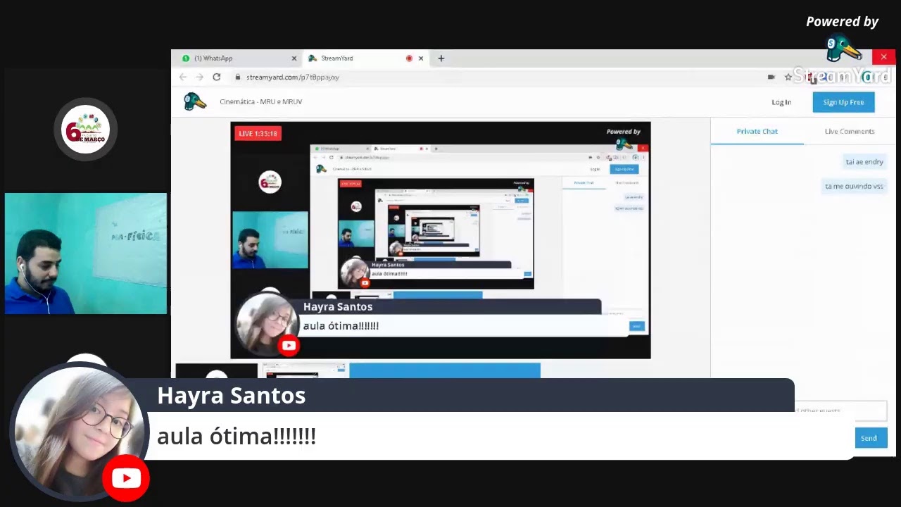Click the chat message 'ta me ouvindo vss'
The image size is (901, 507).
854,187
